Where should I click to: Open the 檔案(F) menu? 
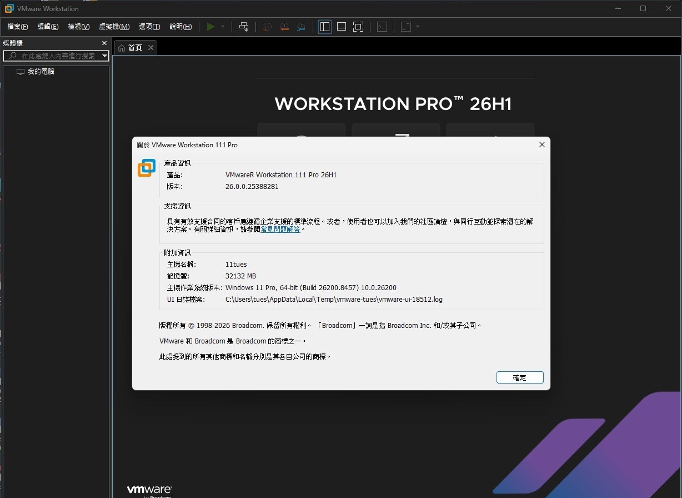coord(18,27)
